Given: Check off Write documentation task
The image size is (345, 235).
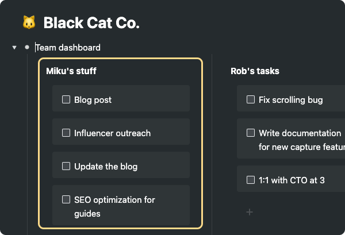Looking at the screenshot, I should tap(251, 133).
